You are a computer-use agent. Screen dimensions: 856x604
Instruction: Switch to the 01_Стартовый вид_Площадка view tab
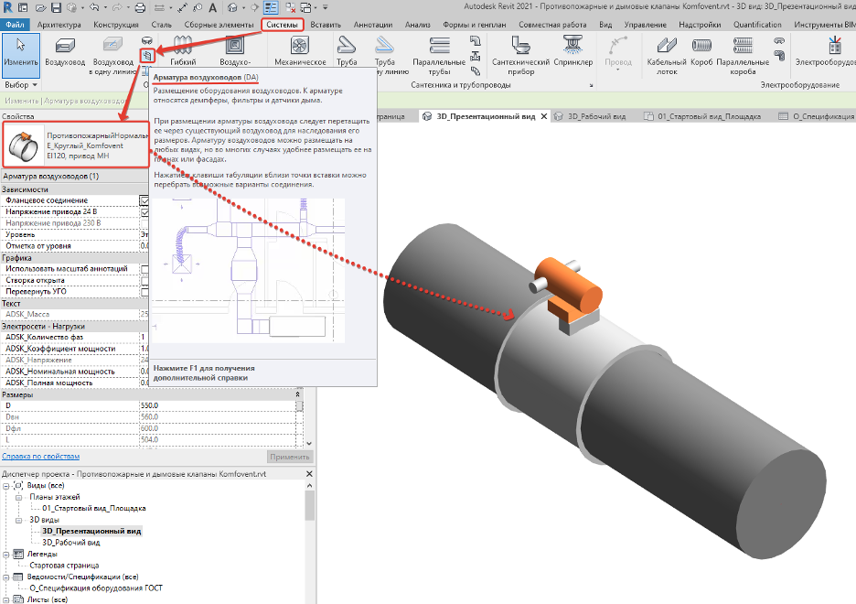(x=702, y=116)
